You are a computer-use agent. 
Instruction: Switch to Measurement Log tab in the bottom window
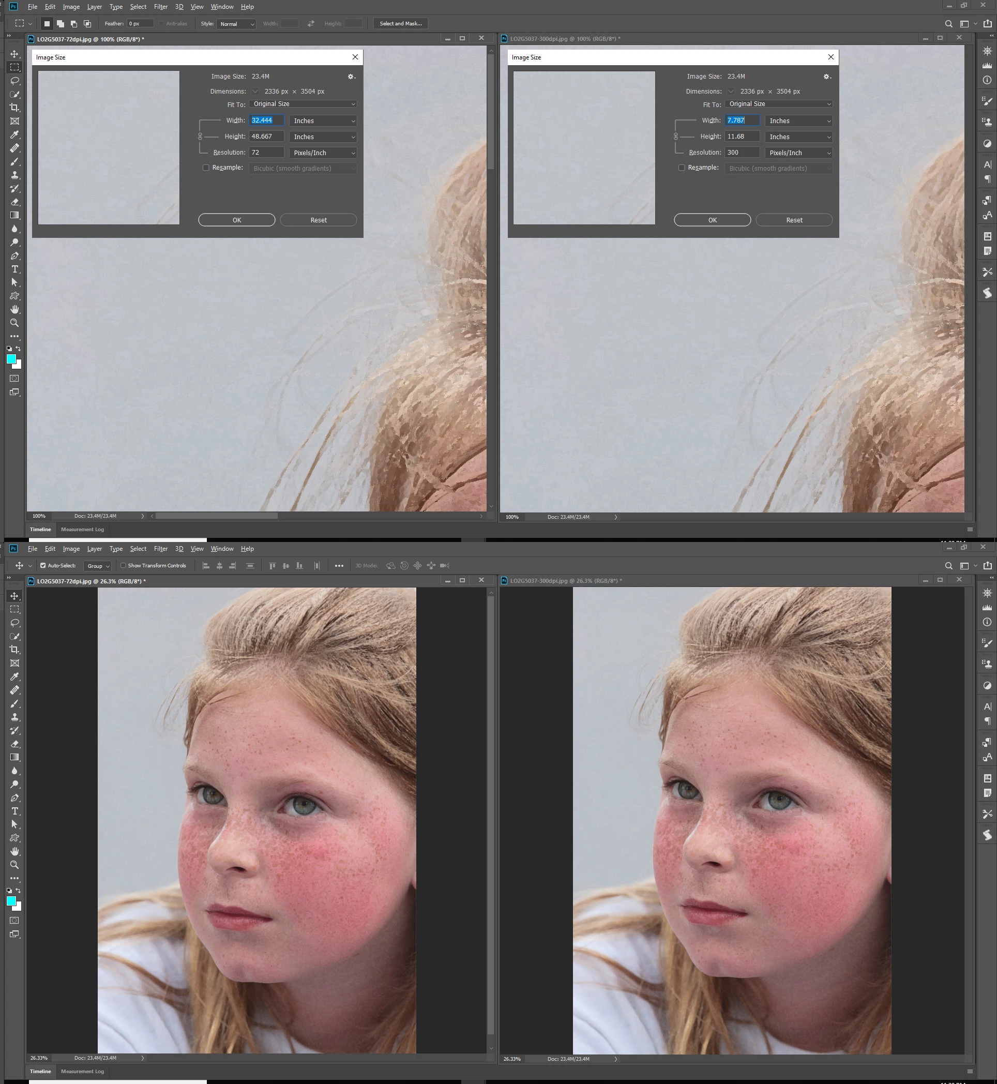click(x=82, y=1071)
